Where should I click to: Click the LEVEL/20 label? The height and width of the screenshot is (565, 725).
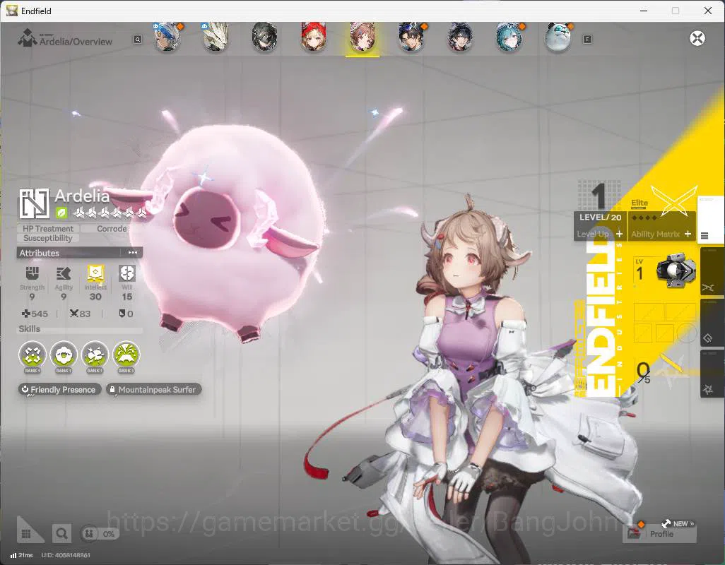(x=600, y=217)
